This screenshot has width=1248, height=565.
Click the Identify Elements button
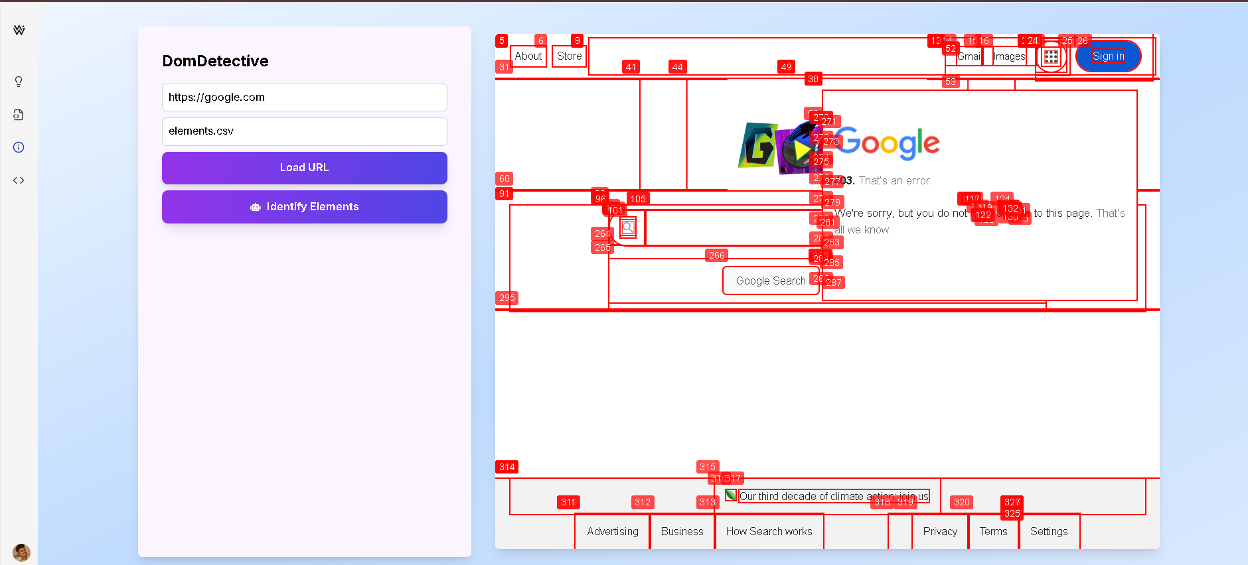[305, 207]
